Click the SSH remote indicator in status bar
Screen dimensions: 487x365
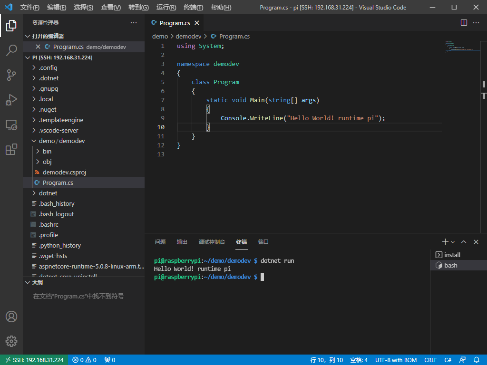(x=34, y=360)
